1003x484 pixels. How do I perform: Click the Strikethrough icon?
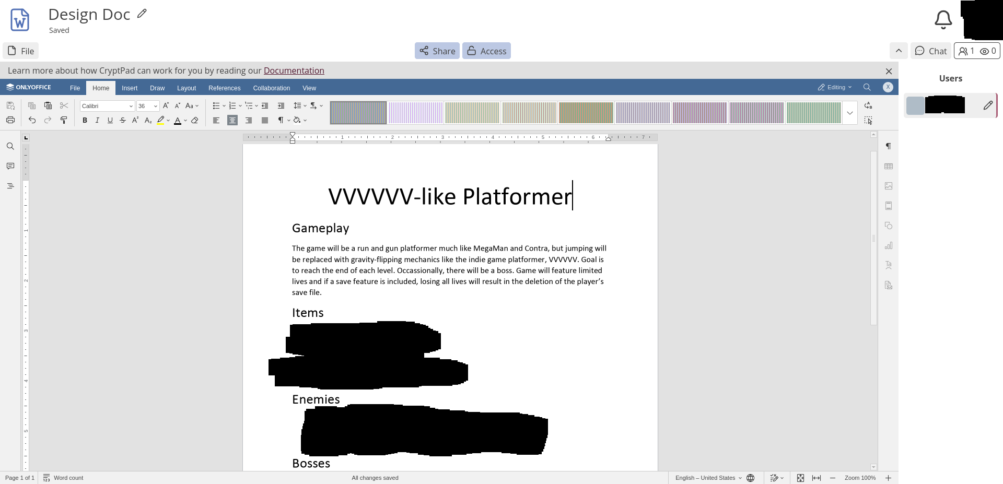pyautogui.click(x=123, y=121)
